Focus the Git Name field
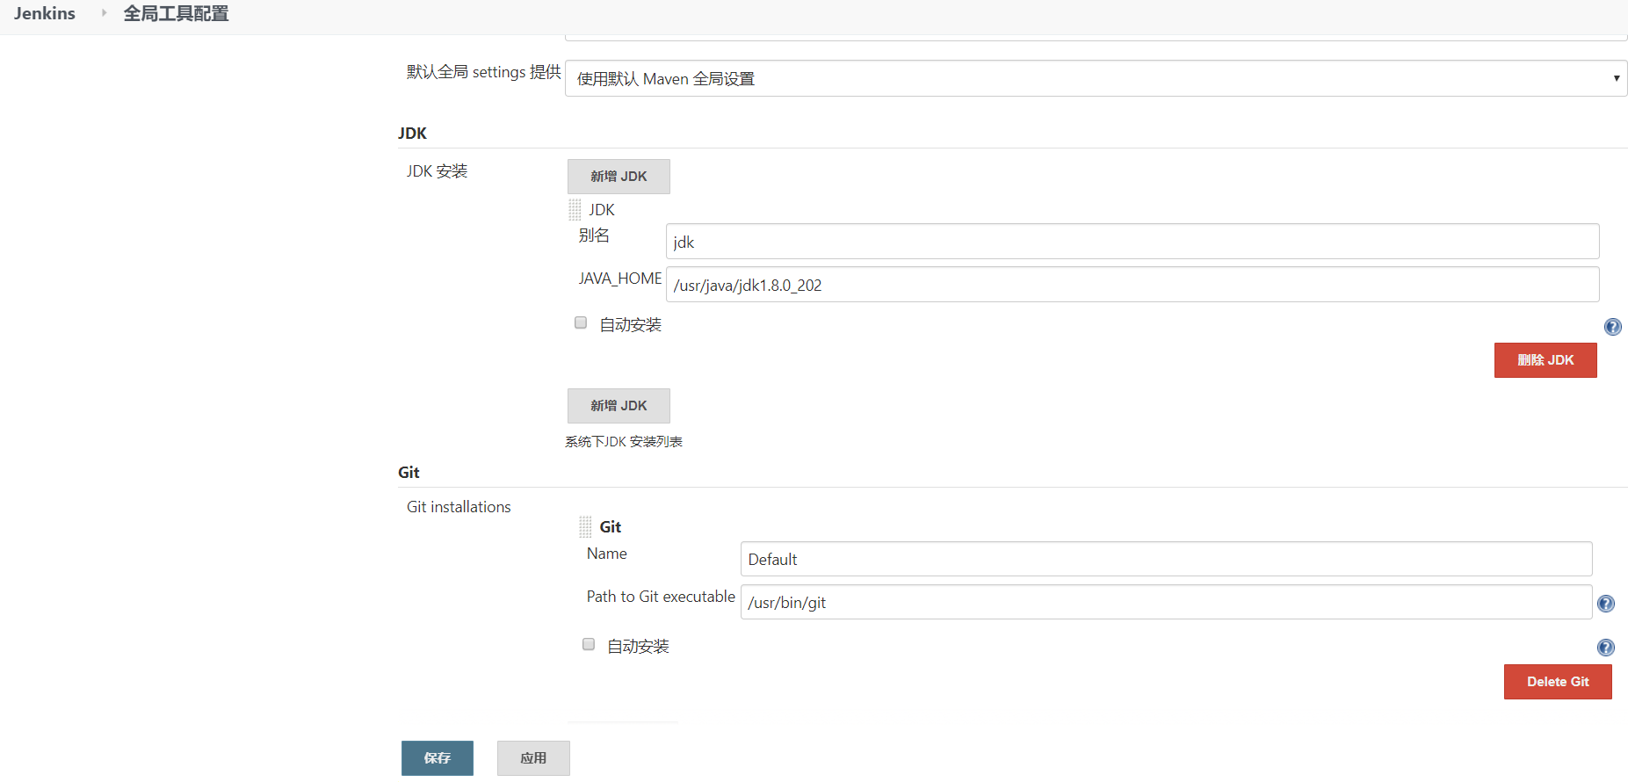Viewport: 1628px width, 782px height. click(x=1167, y=559)
